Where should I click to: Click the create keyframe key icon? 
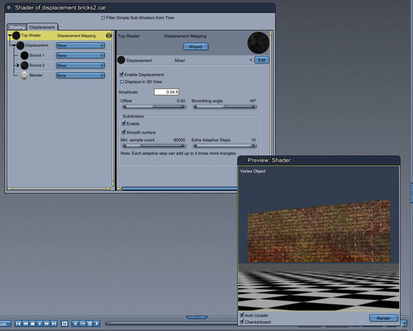(83, 323)
